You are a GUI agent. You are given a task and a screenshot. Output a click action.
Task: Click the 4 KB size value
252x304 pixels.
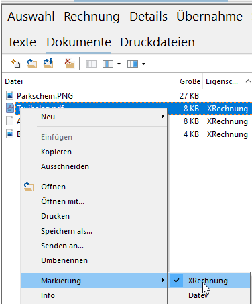point(191,134)
